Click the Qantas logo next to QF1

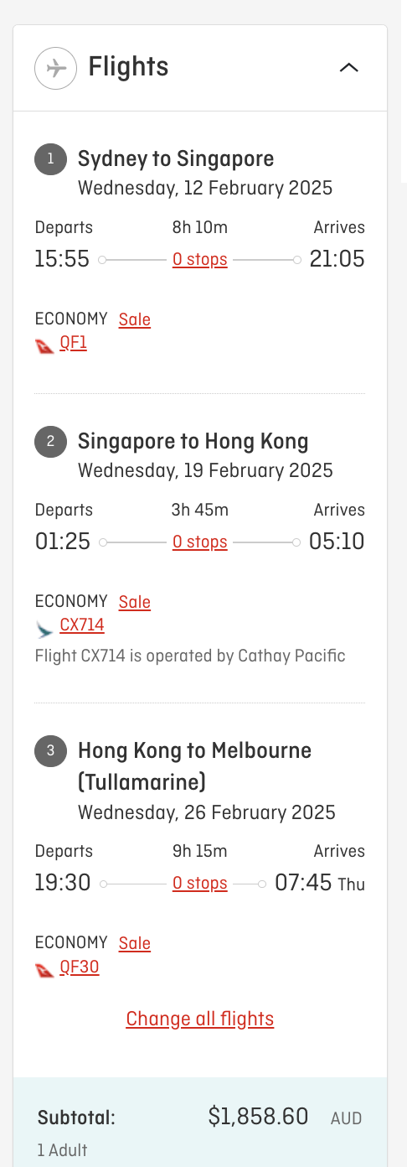coord(45,345)
